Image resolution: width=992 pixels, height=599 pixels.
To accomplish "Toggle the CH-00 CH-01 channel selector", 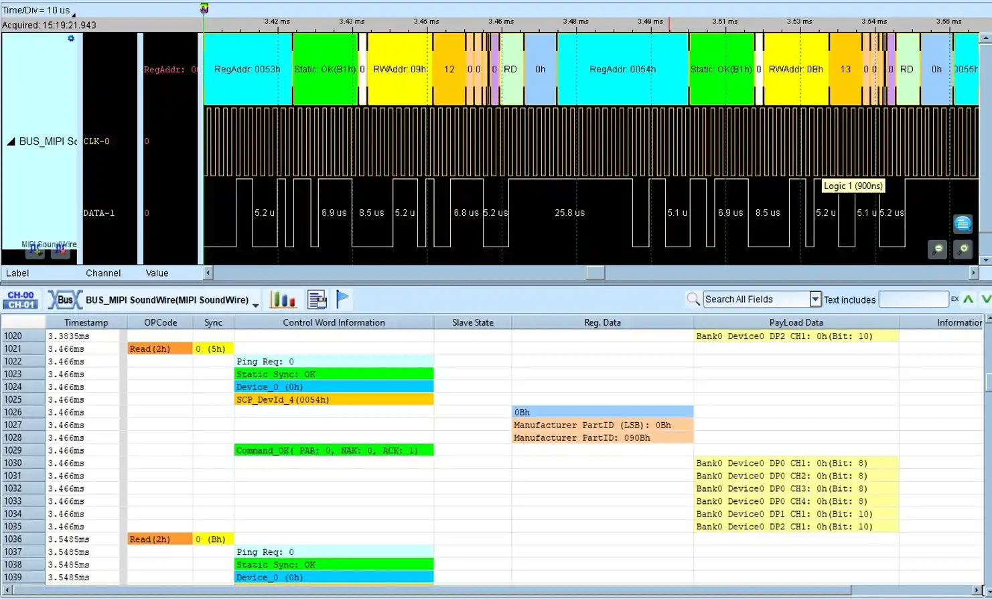I will (21, 299).
